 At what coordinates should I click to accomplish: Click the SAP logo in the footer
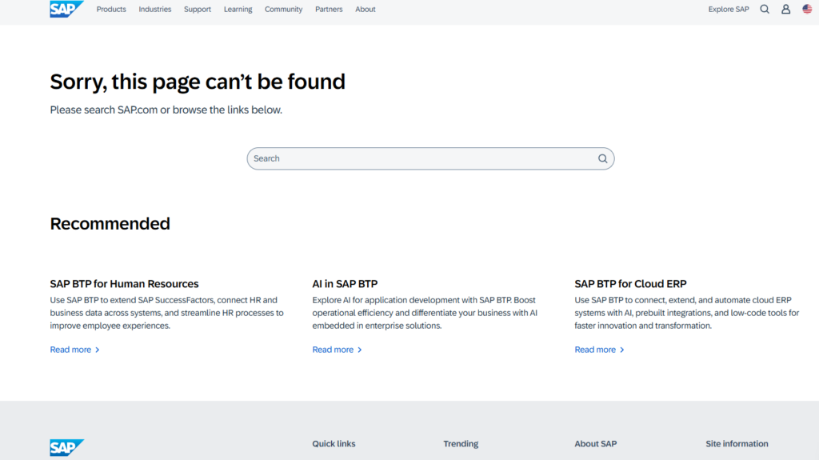tap(66, 447)
